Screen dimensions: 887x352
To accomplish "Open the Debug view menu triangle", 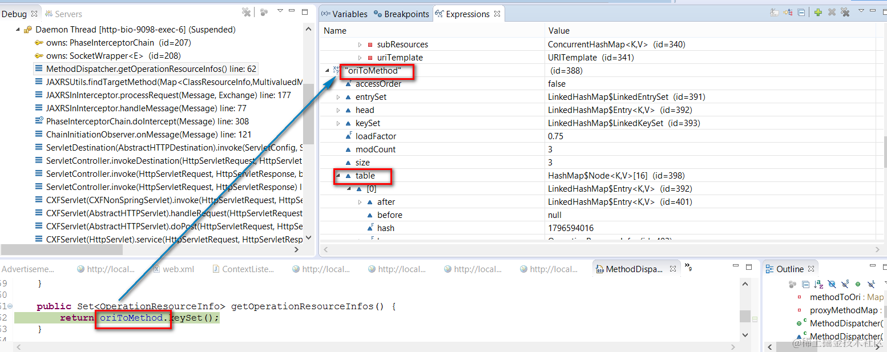I will [x=280, y=10].
